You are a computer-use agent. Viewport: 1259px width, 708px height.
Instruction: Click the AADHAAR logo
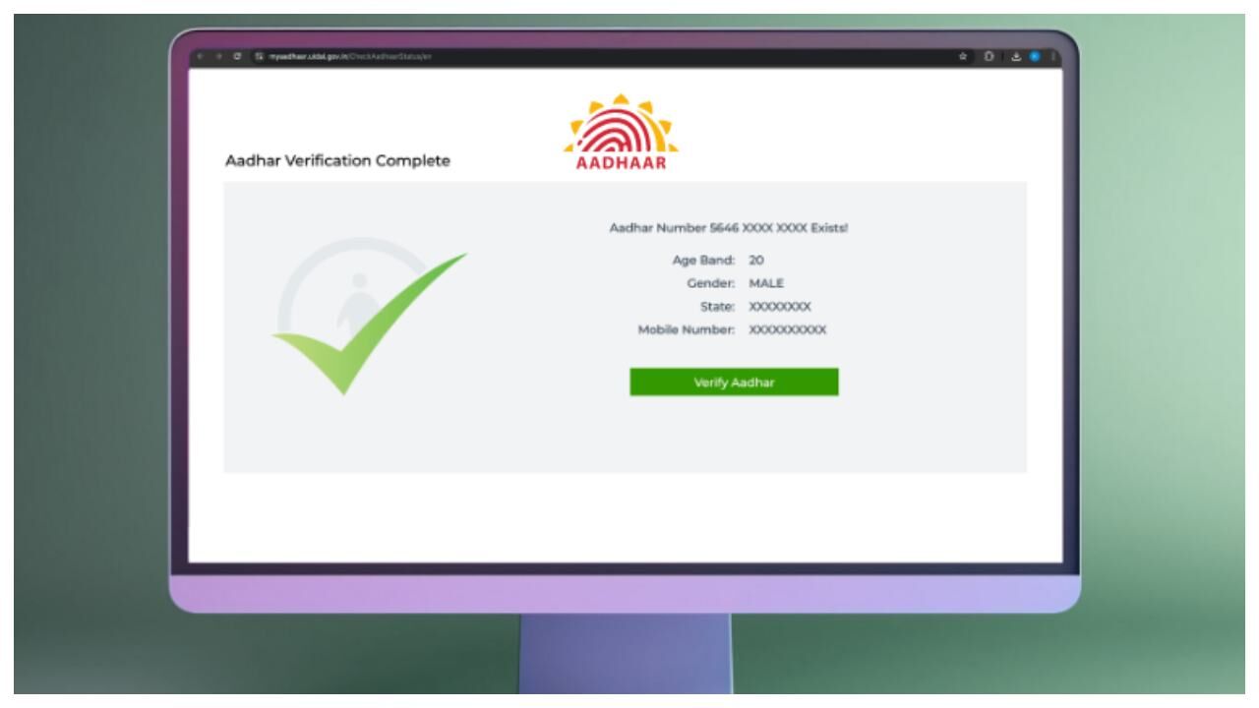coord(621,133)
